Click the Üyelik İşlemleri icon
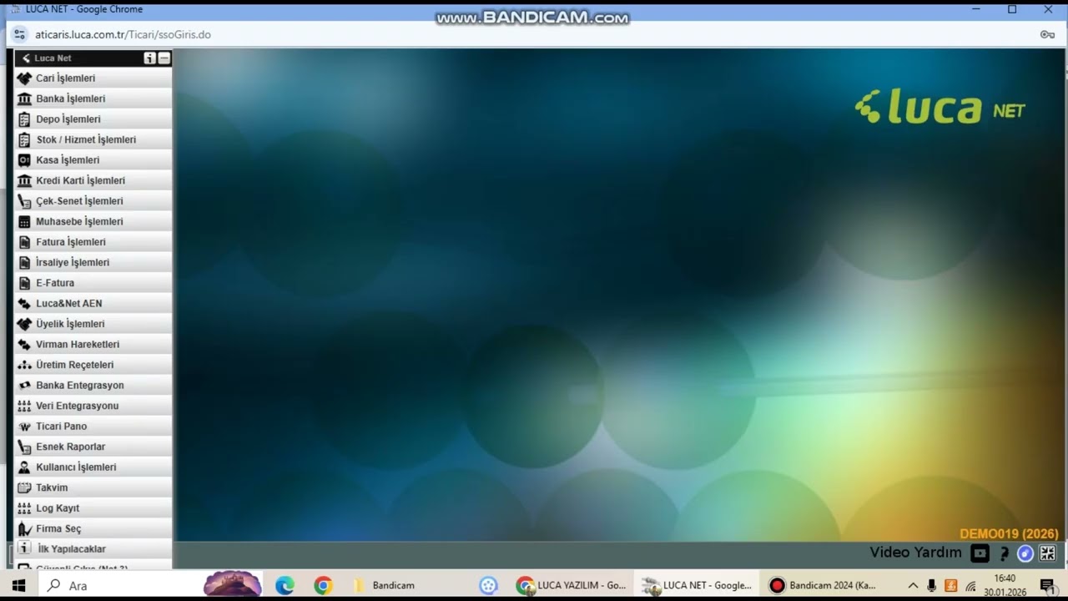 coord(24,324)
